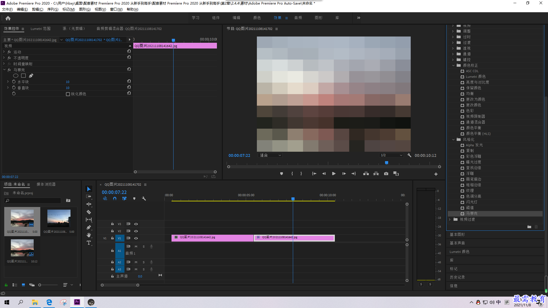The width and height of the screenshot is (548, 308).
Task: Expand the Motion effect properties
Action: pos(4,52)
